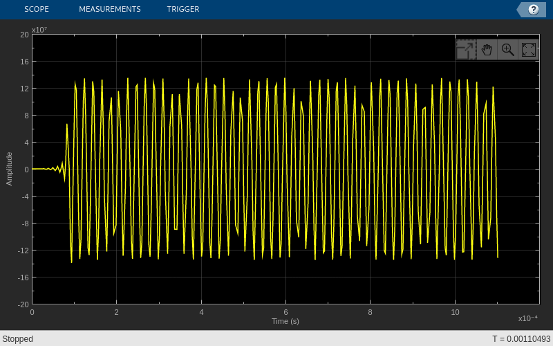Click the help question mark icon
The width and height of the screenshot is (553, 346).
point(533,10)
